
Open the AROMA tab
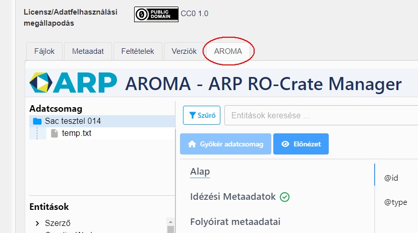tap(228, 51)
